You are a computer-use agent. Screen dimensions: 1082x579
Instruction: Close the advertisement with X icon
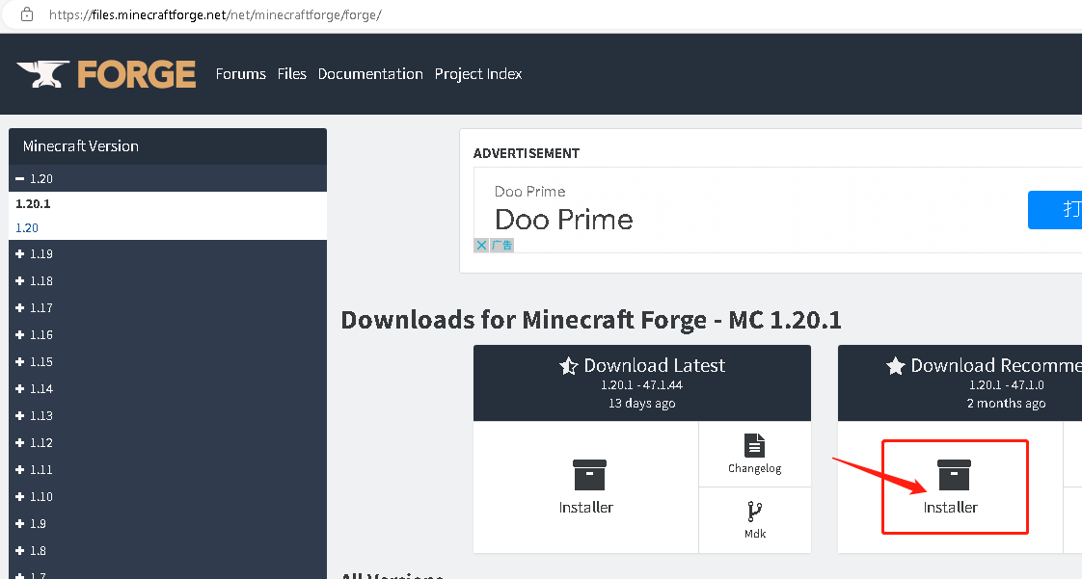481,246
